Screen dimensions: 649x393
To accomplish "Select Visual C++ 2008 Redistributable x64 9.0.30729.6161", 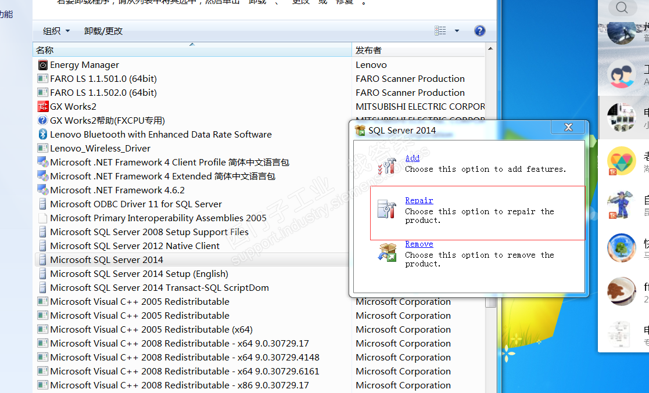I will click(185, 372).
